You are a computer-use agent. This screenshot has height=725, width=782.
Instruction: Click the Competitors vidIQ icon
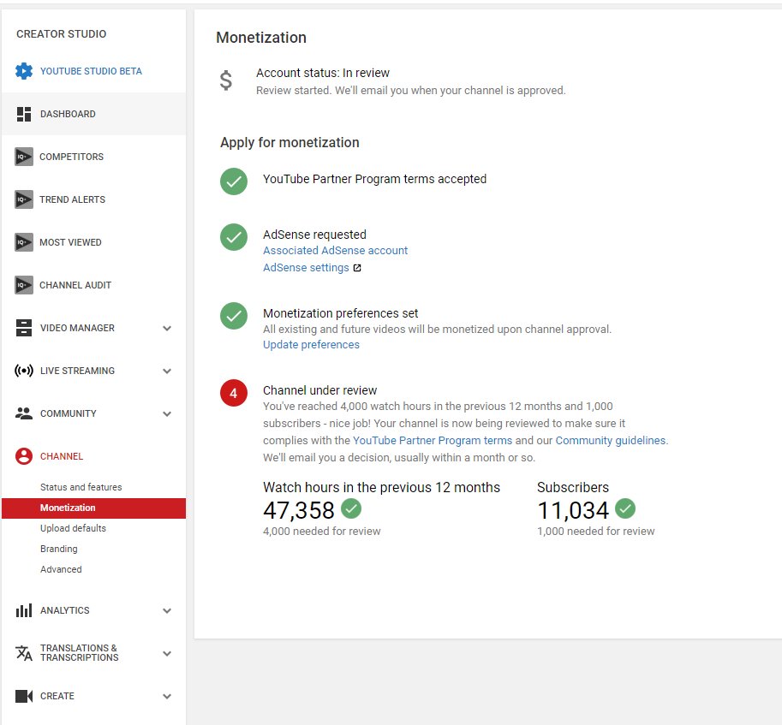24,157
